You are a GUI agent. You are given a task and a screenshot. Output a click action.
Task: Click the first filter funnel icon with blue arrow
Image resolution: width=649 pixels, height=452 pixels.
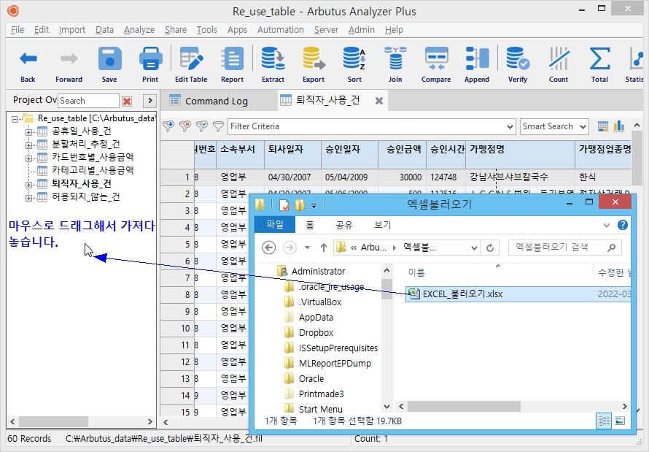pos(168,126)
